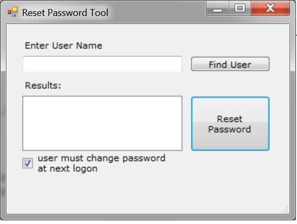The height and width of the screenshot is (224, 297).
Task: Click empty title bar area beside the title
Action: [157, 12]
